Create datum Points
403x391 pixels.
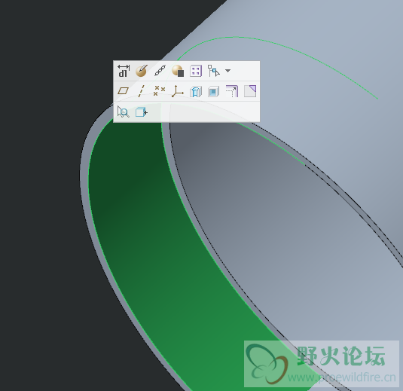159,90
